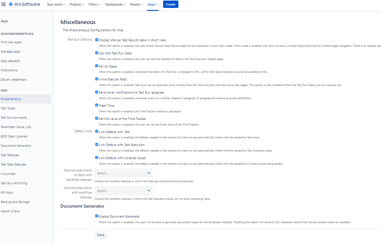
Task: Toggle the Fail All Steps option
Action: [97, 66]
